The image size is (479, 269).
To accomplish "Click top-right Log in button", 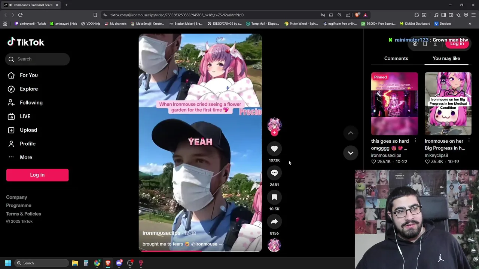I will click(457, 44).
